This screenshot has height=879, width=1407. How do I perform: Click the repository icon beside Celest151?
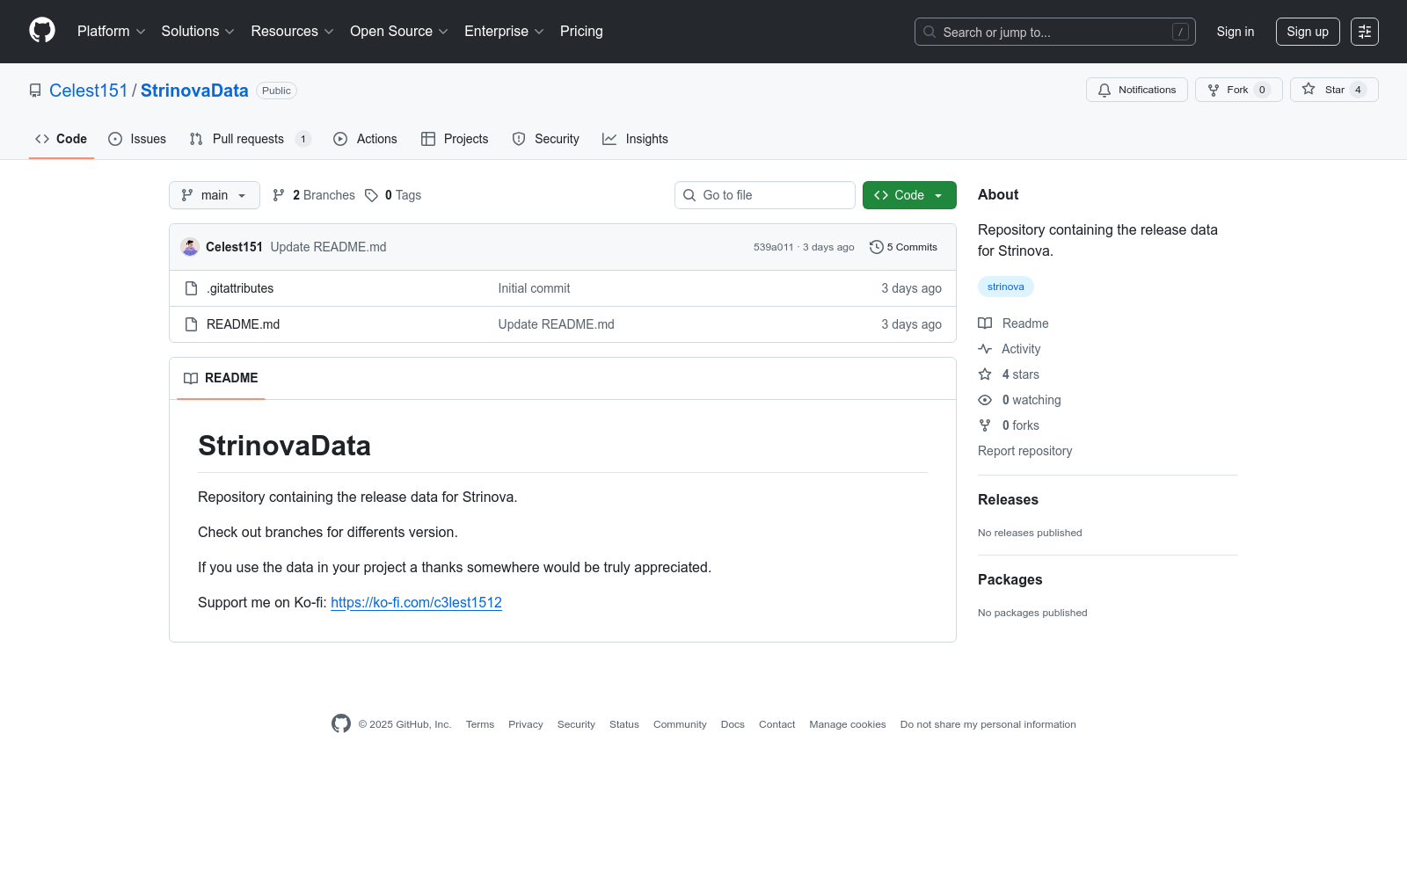click(35, 91)
